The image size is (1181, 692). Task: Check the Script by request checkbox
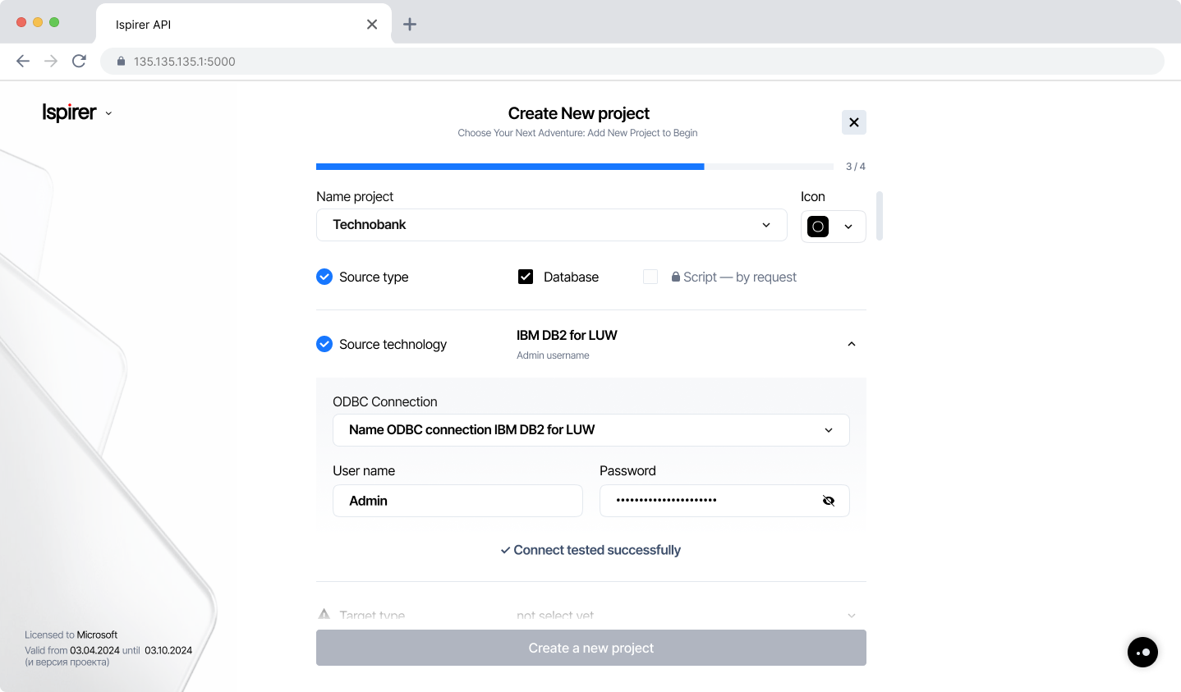(x=650, y=277)
